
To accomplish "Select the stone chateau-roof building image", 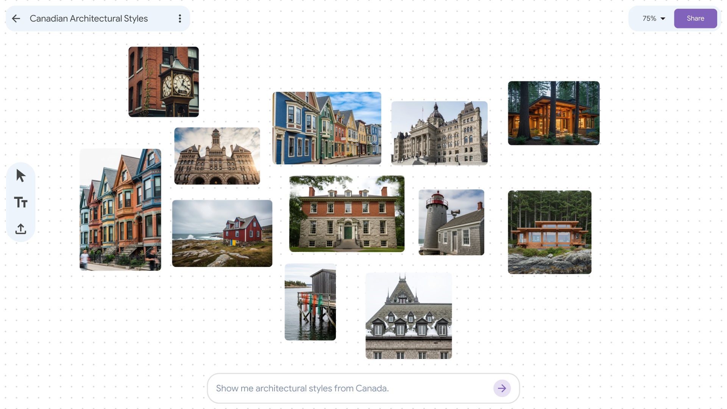I will coord(408,315).
